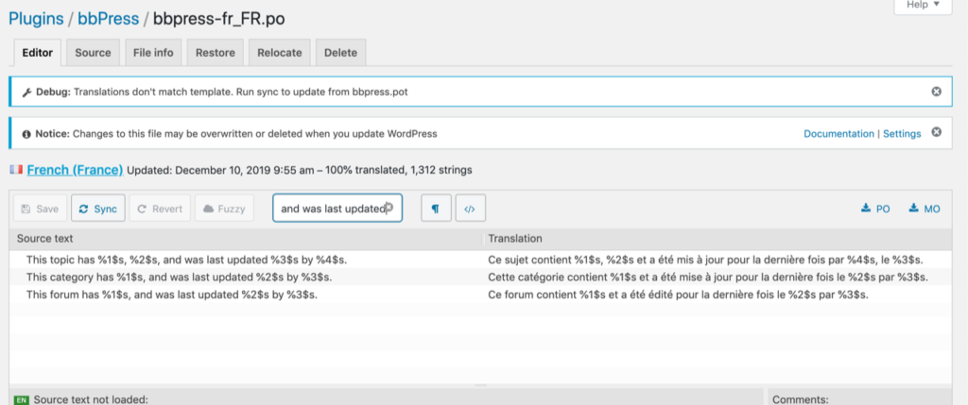Open the Documentation link
Viewport: 968px width, 405px height.
(838, 134)
